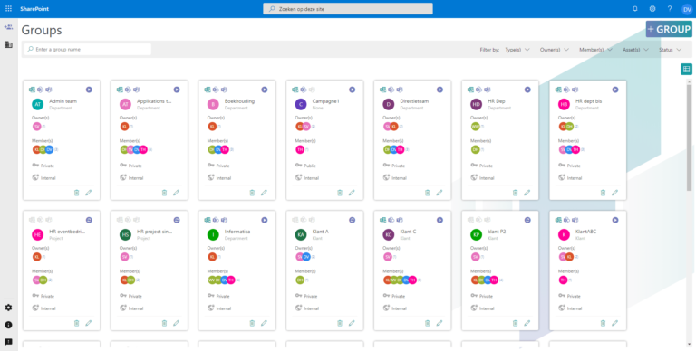
Task: Open the SharePoint app launcher waffle
Action: [8, 9]
